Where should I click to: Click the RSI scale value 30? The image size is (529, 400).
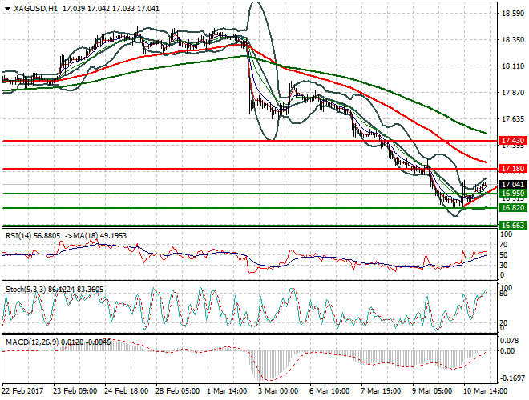pos(503,266)
